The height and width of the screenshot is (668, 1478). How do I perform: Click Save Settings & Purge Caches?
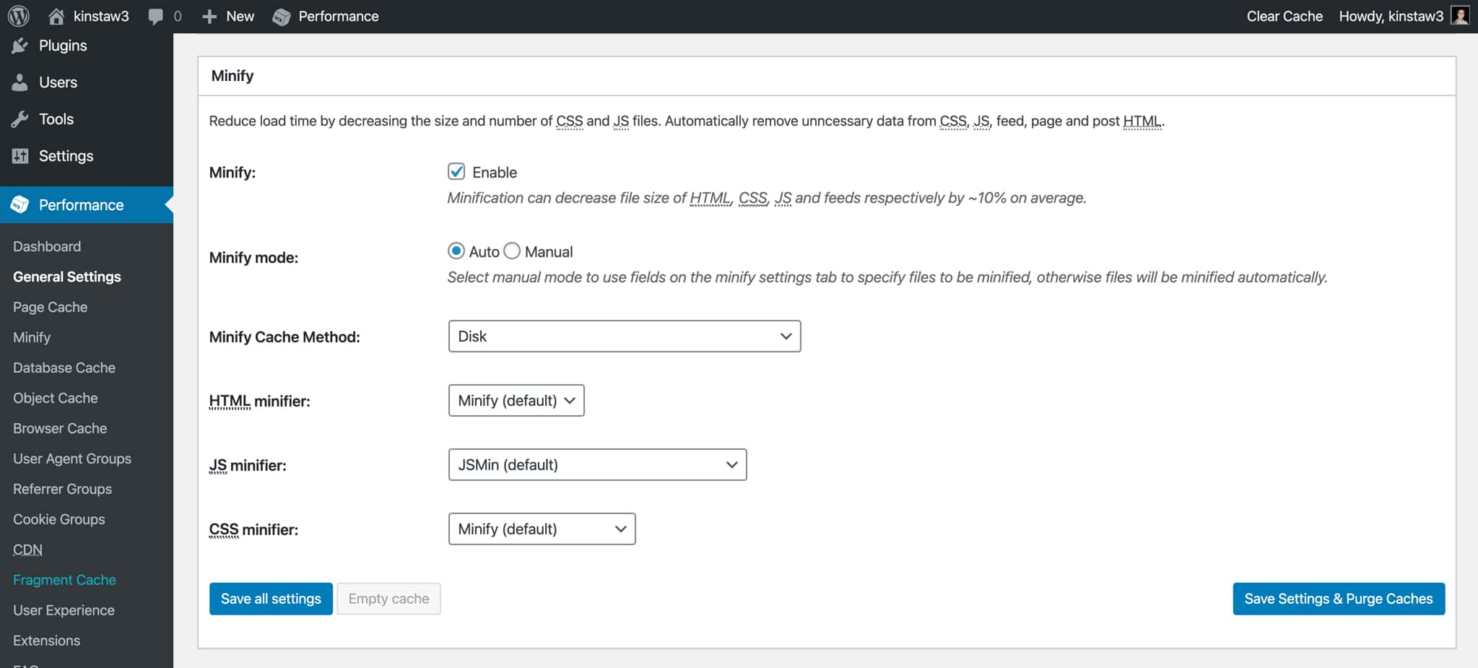(x=1337, y=598)
